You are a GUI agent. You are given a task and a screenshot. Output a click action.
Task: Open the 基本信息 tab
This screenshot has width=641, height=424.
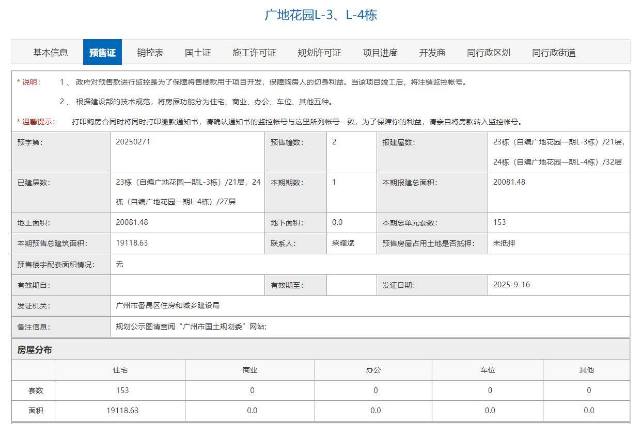pyautogui.click(x=51, y=53)
